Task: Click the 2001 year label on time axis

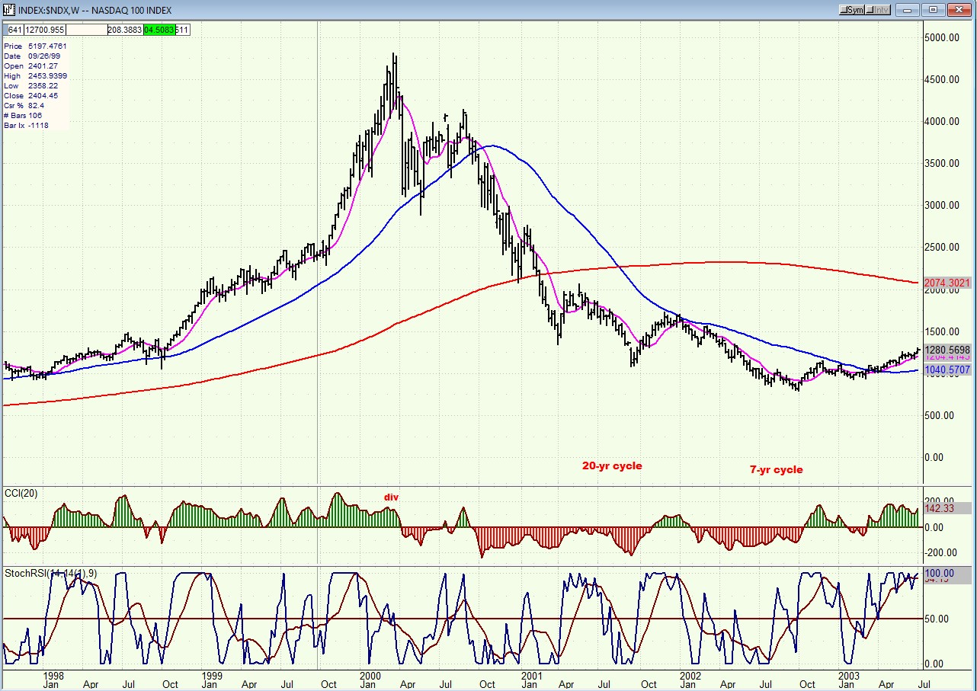Action: click(x=531, y=675)
